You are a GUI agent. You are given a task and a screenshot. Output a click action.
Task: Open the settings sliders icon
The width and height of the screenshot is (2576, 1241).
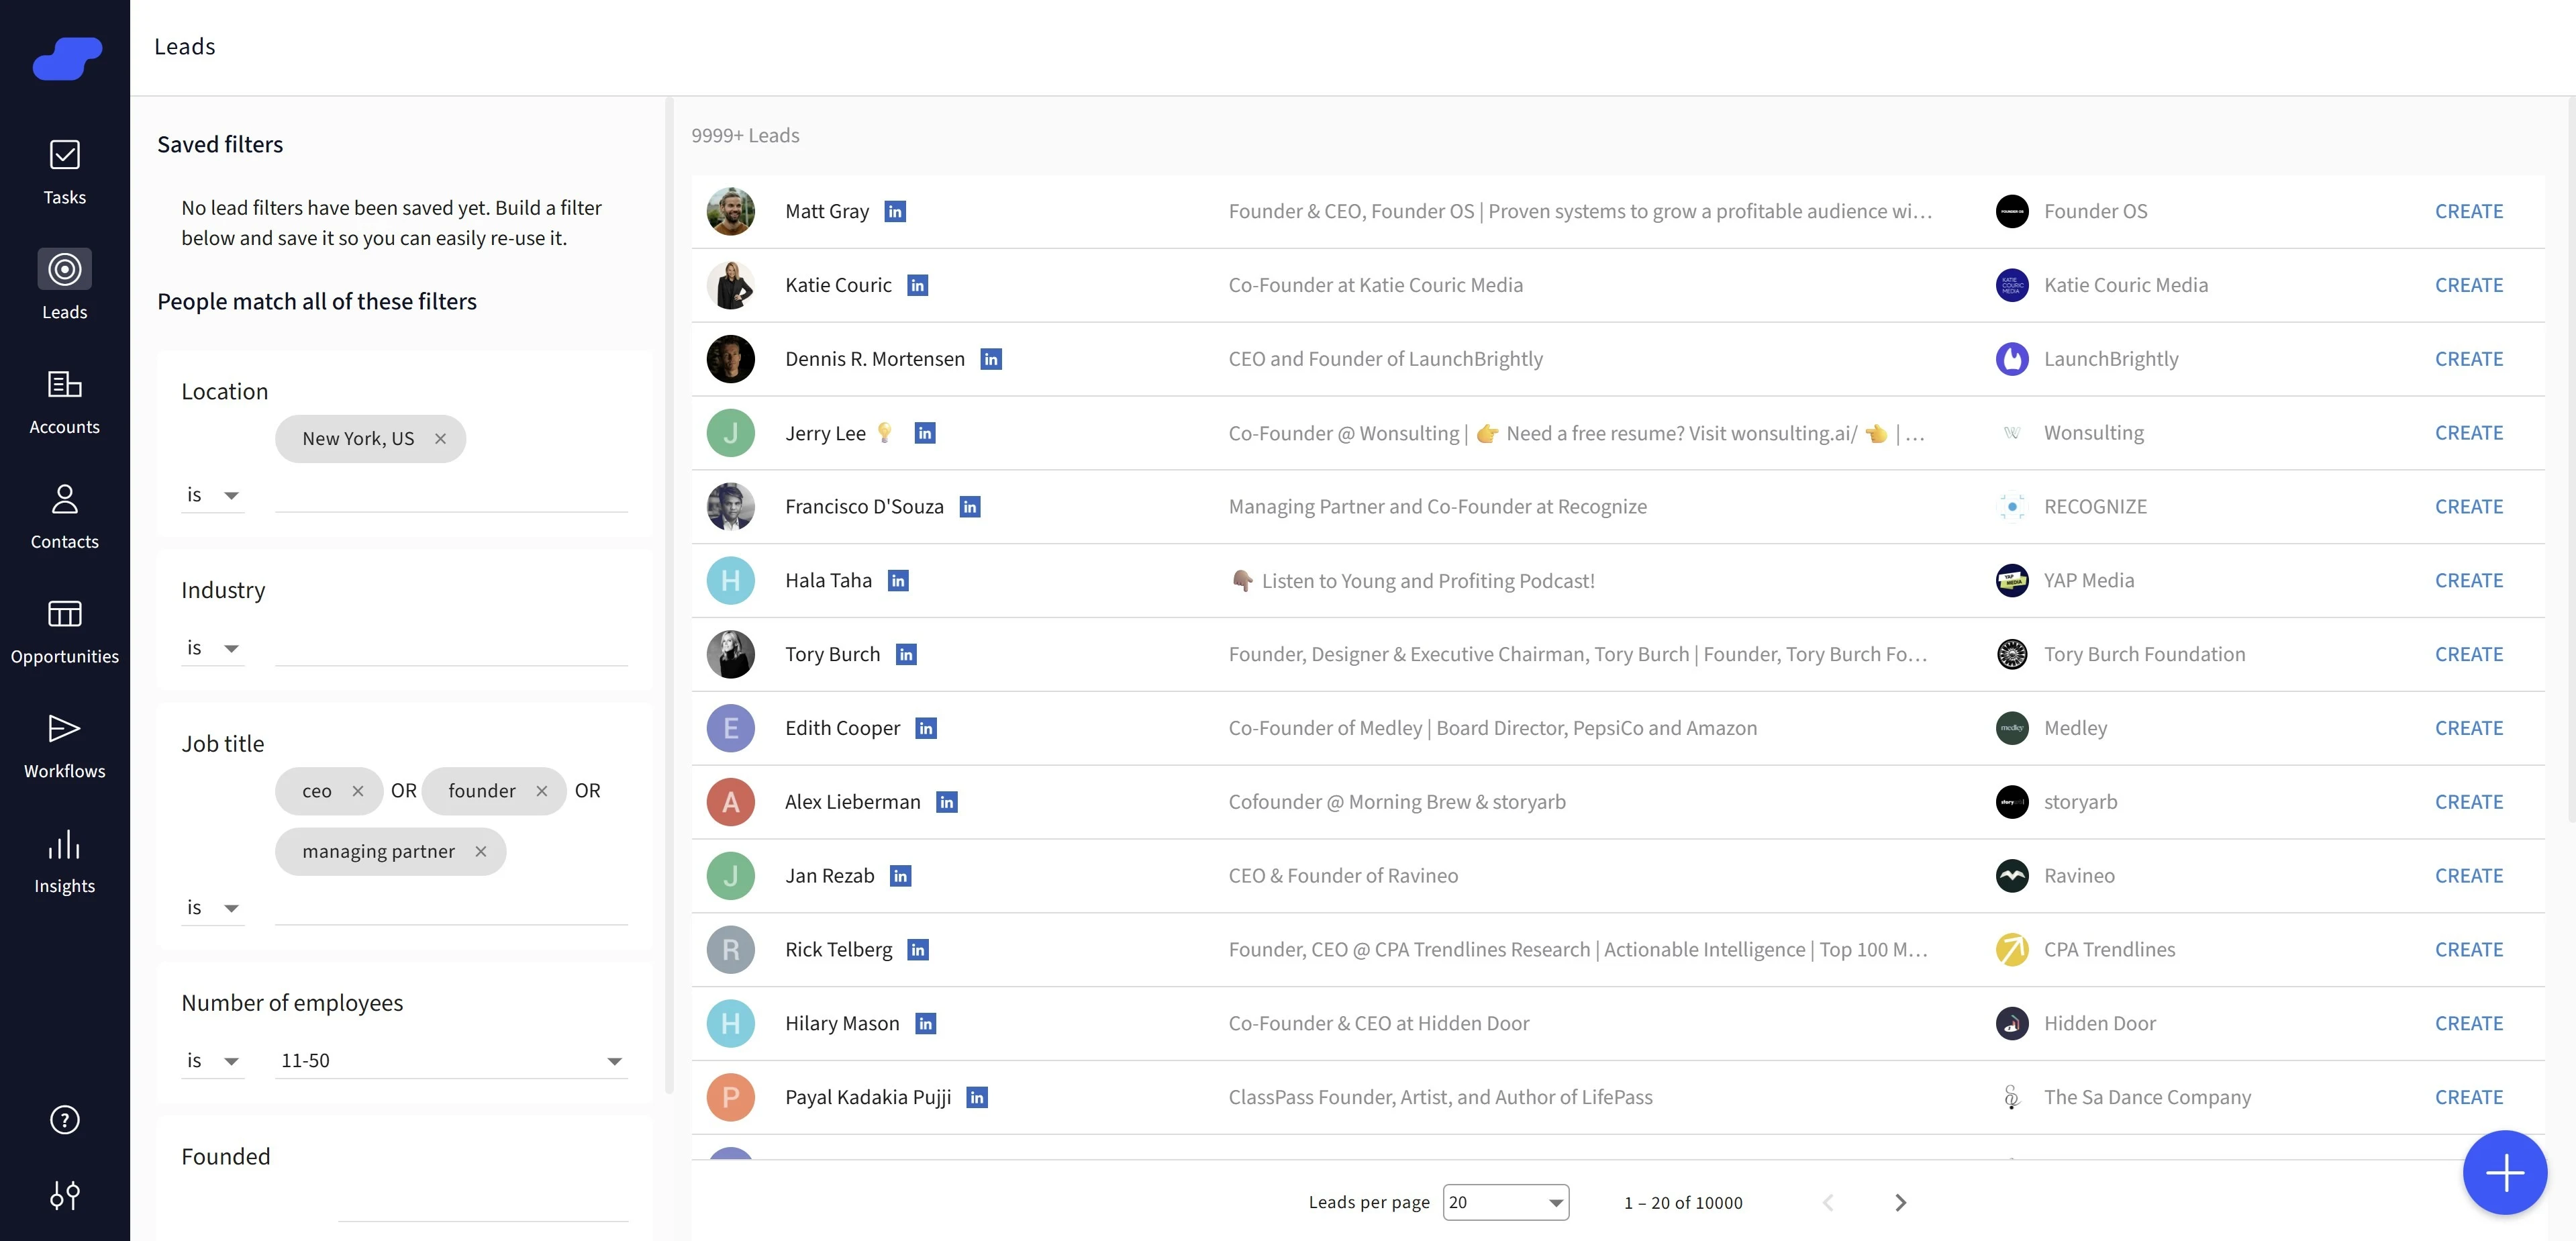pyautogui.click(x=65, y=1195)
